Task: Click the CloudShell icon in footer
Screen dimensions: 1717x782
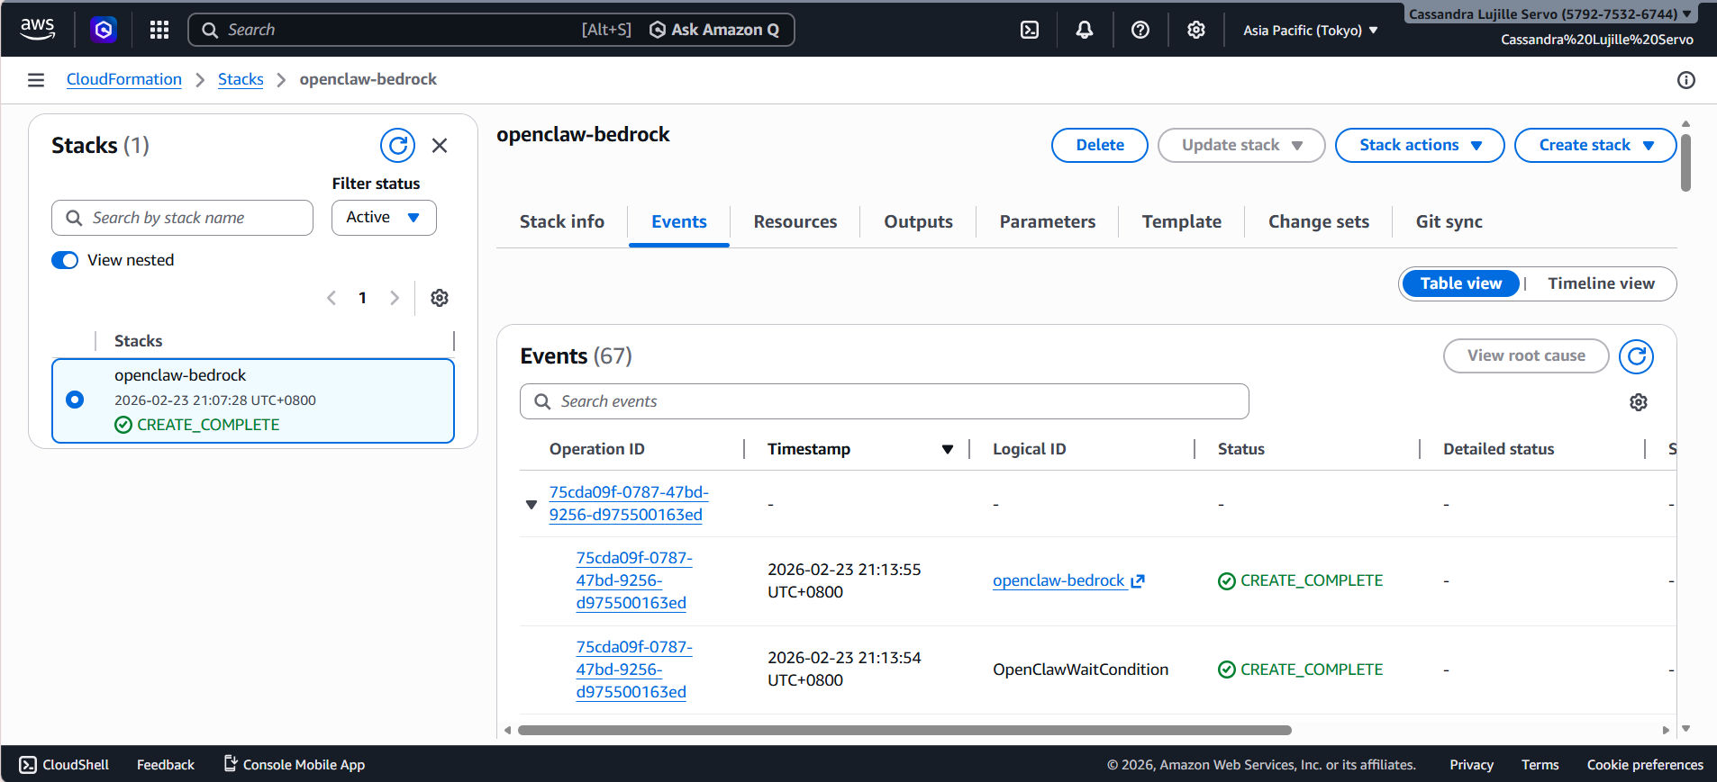Action: click(x=28, y=765)
